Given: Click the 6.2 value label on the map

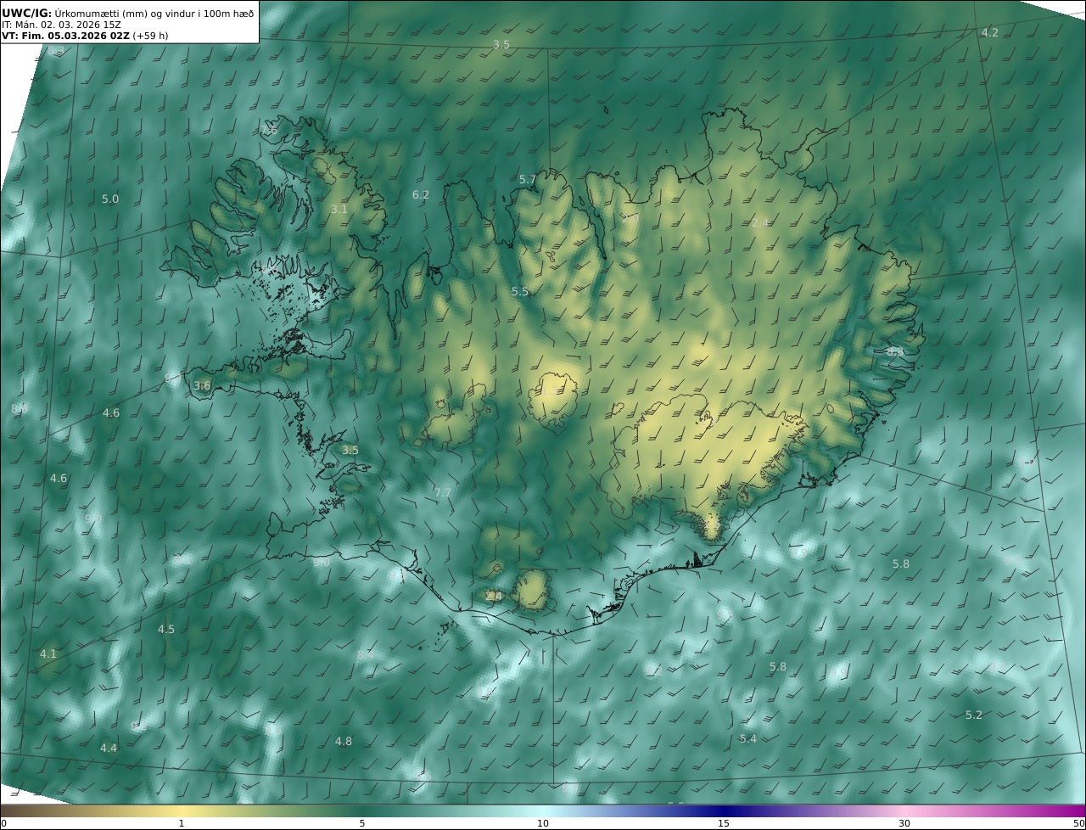Looking at the screenshot, I should point(421,194).
